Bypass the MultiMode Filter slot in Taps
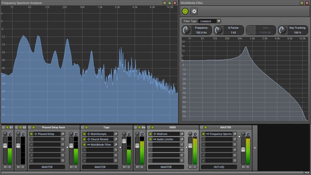 click(84, 145)
